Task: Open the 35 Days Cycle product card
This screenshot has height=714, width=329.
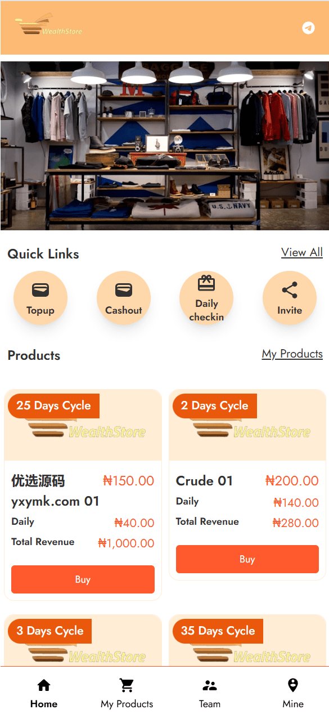Action: pyautogui.click(x=247, y=641)
